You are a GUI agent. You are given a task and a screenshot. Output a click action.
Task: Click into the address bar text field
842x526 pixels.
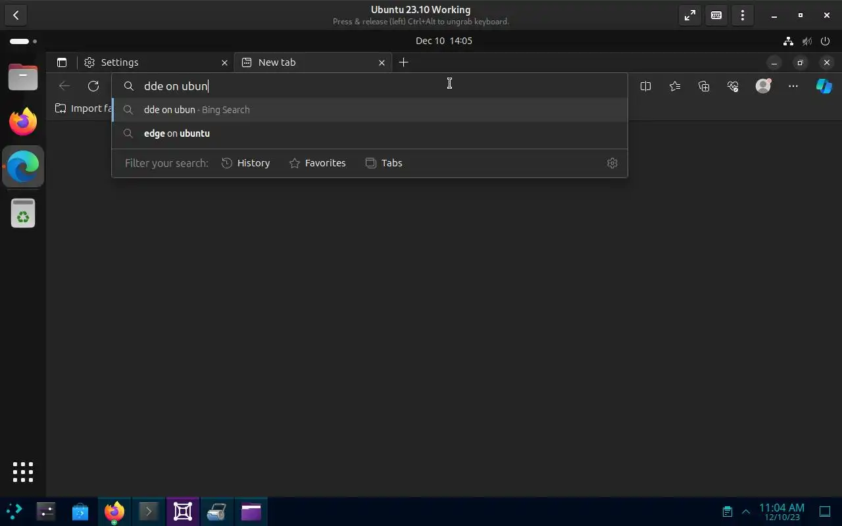pos(370,86)
